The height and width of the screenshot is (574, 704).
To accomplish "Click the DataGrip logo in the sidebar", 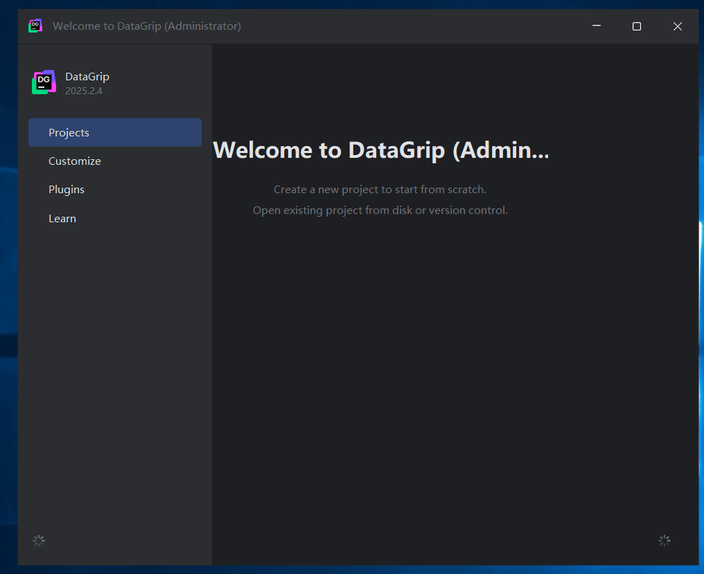I will pos(44,82).
